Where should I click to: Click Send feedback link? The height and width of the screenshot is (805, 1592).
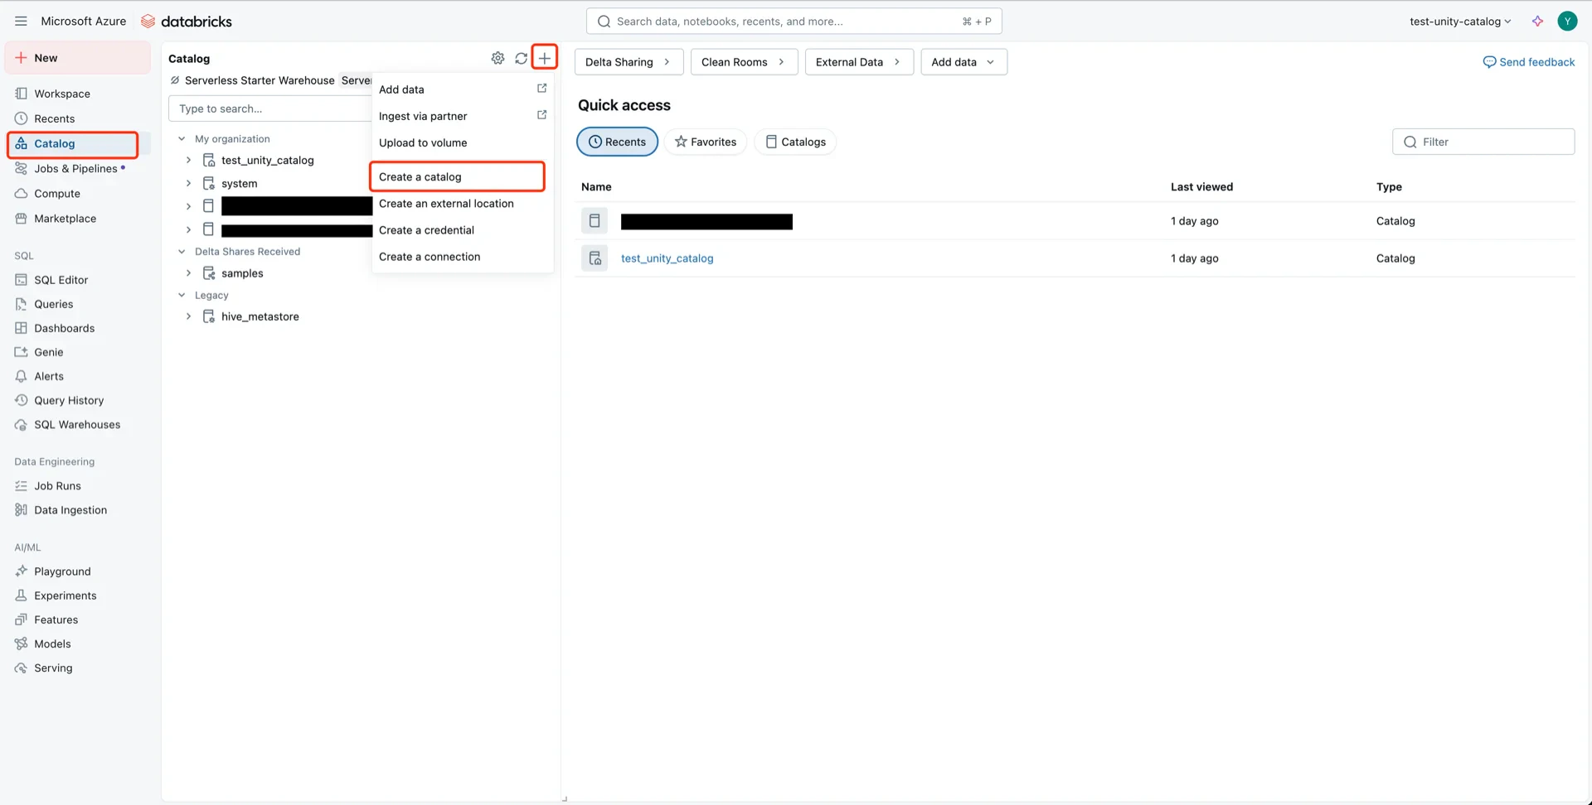point(1529,62)
